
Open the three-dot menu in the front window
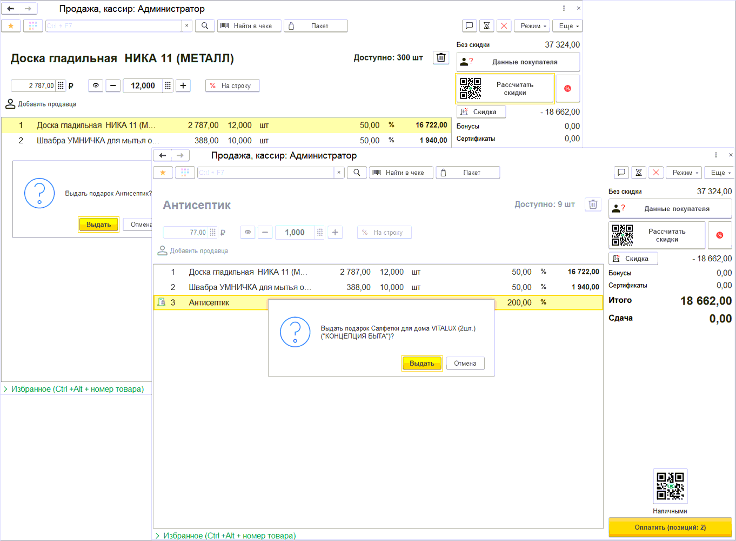coord(716,155)
